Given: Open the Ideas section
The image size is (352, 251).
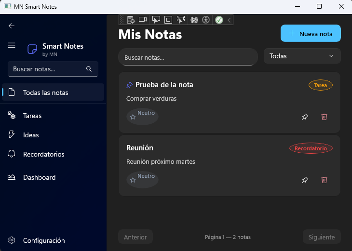Looking at the screenshot, I should [53, 135].
